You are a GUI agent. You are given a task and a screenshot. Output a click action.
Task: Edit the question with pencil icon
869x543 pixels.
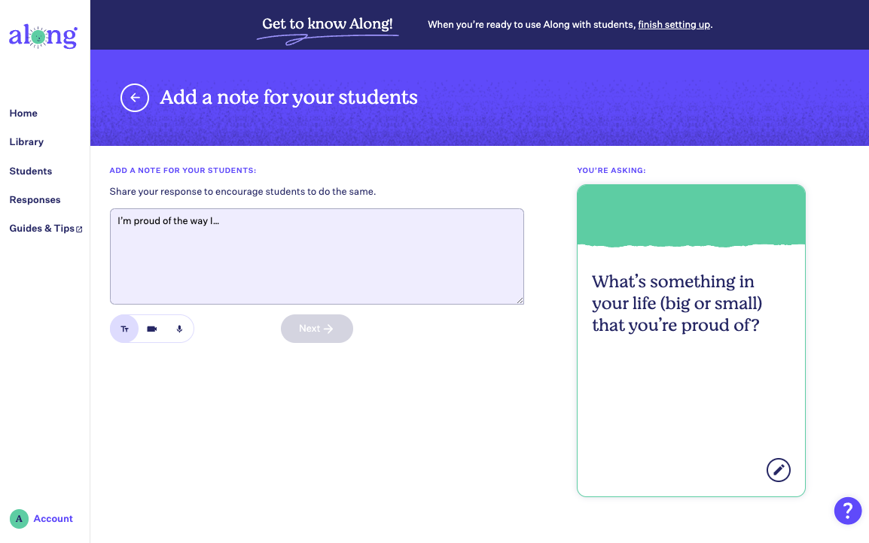tap(778, 470)
